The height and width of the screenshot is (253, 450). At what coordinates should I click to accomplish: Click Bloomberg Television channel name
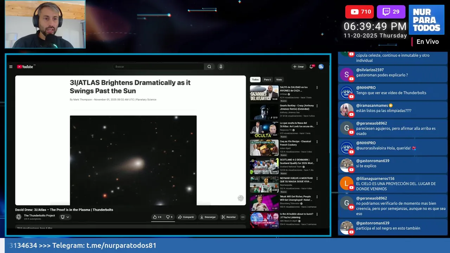click(290, 203)
